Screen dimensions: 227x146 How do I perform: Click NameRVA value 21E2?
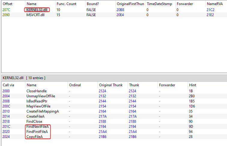[210, 15]
